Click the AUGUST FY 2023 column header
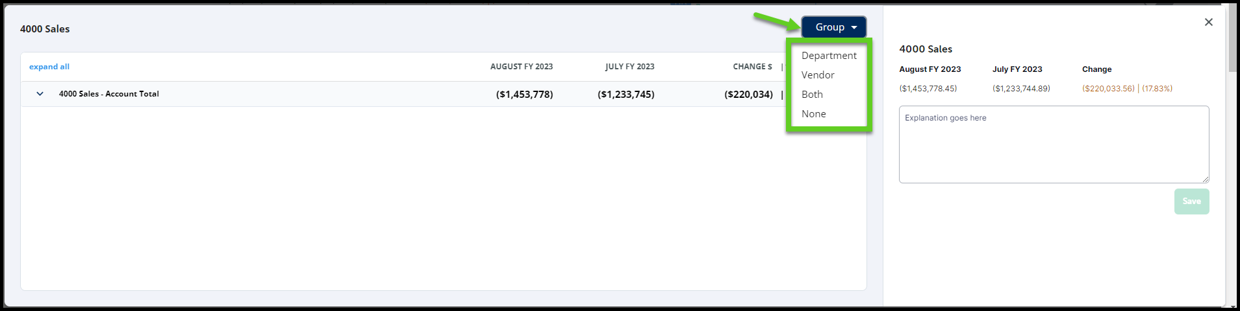The height and width of the screenshot is (311, 1240). point(521,67)
